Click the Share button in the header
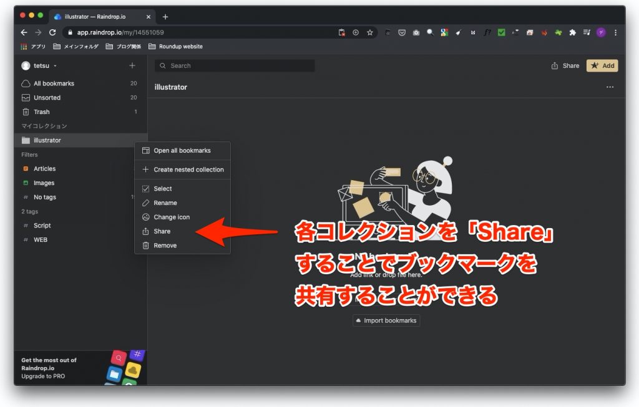 click(565, 65)
